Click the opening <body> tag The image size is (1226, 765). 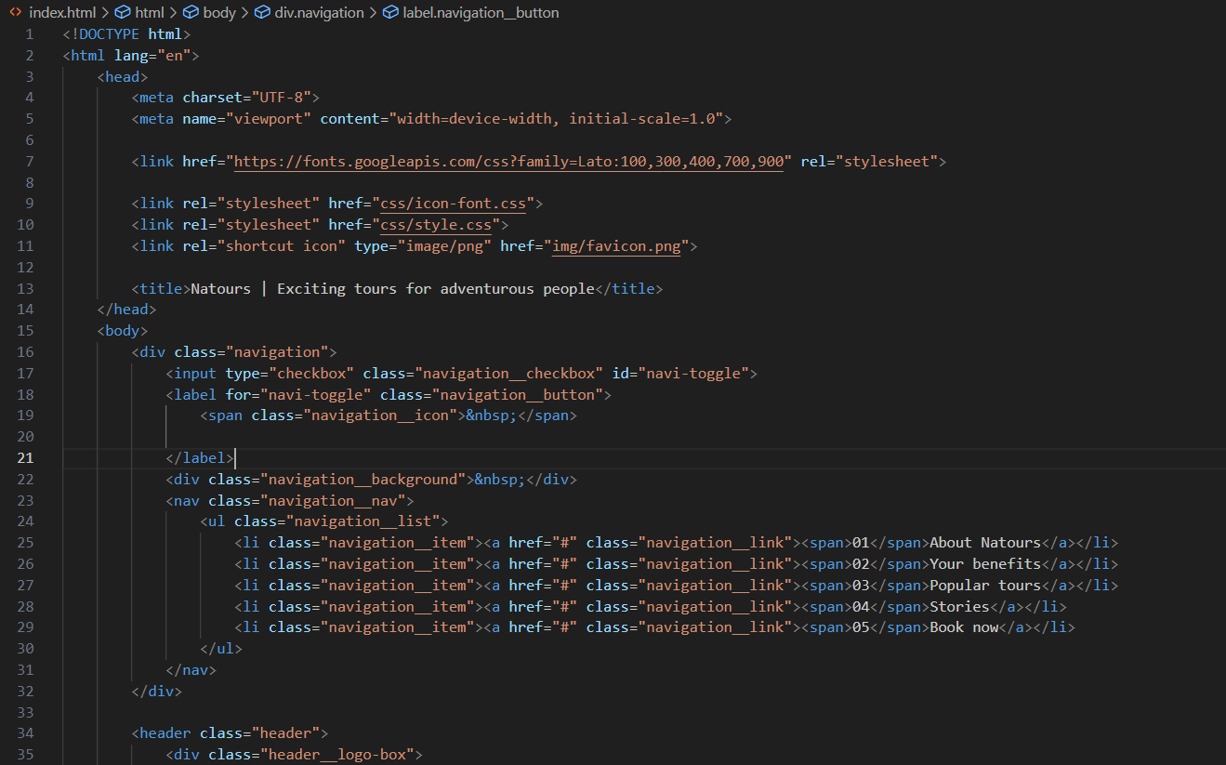click(123, 331)
